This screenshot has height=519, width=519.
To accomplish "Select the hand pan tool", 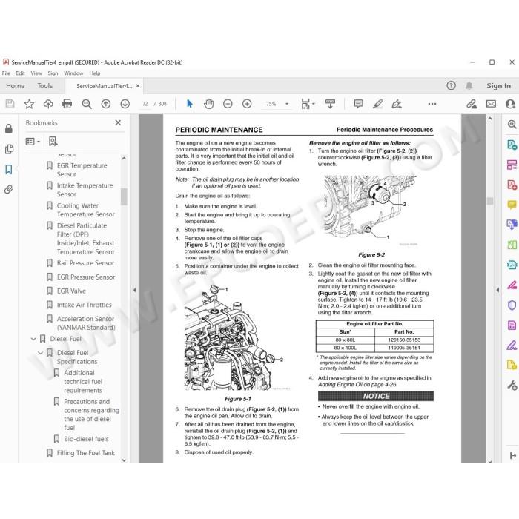I will click(x=208, y=104).
